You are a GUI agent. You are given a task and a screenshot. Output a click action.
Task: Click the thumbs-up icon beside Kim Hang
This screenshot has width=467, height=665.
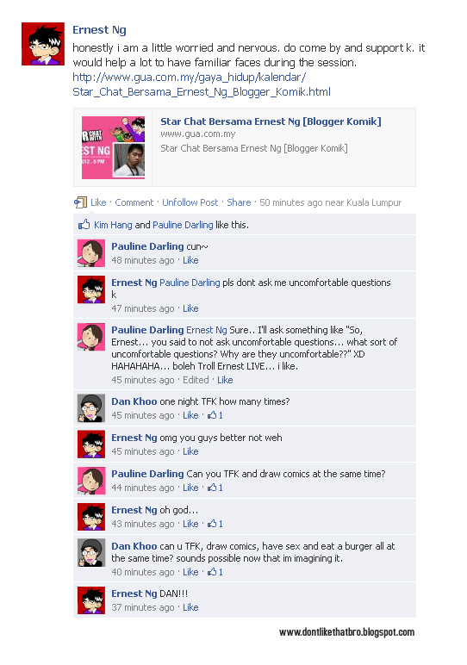[x=84, y=224]
